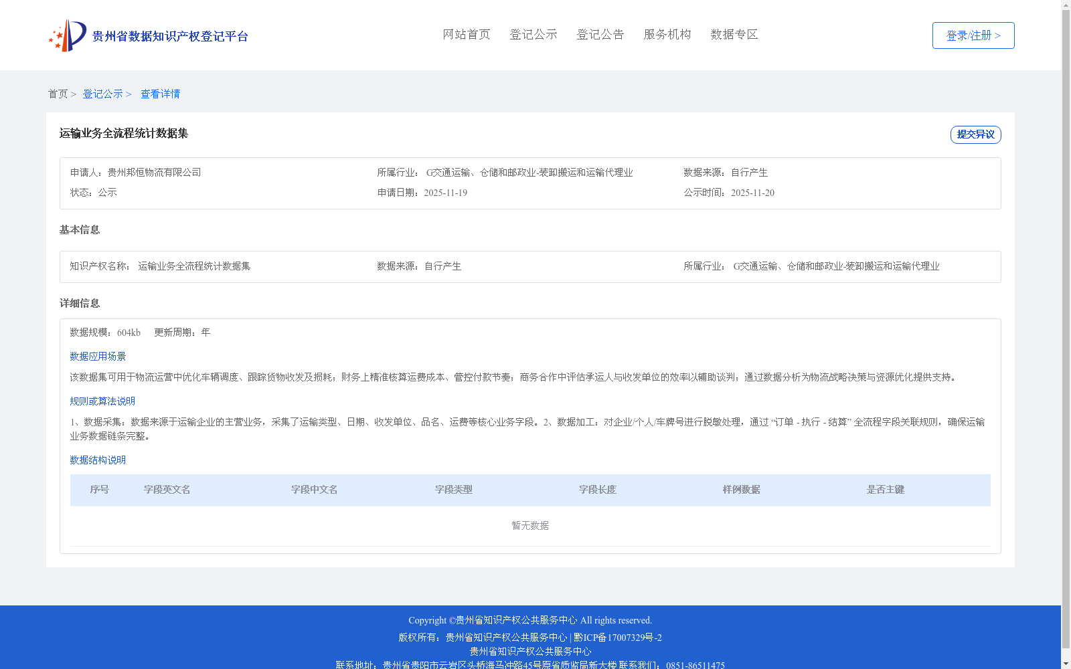This screenshot has width=1071, height=669.
Task: Click the 字段长度 column header
Action: pos(598,490)
